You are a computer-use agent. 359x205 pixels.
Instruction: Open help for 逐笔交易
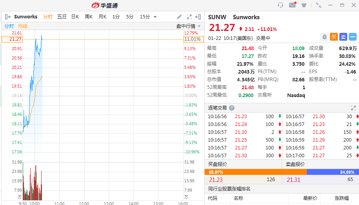(x=232, y=108)
